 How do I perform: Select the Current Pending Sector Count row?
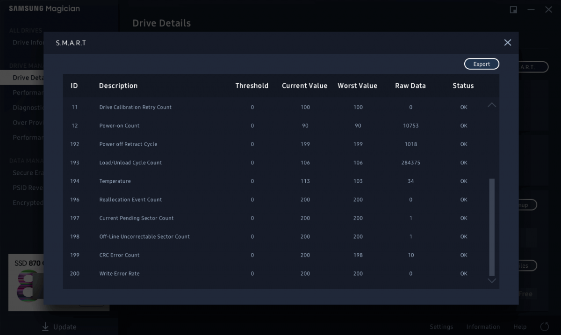[x=275, y=218]
